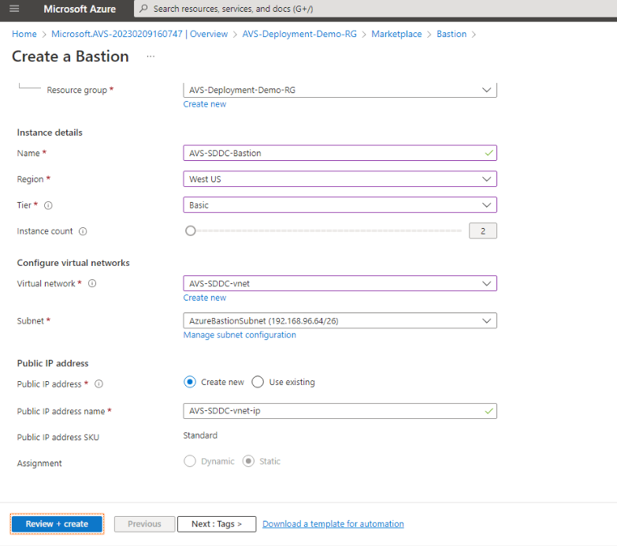
Task: Click Download a template for automation
Action: click(333, 524)
